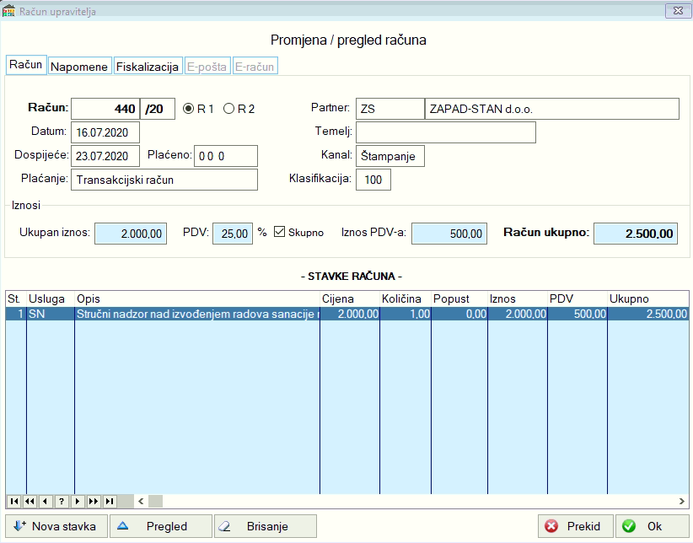Screen dimensions: 693x543
Task: Select the SN service cell in row 1
Action: click(x=51, y=314)
